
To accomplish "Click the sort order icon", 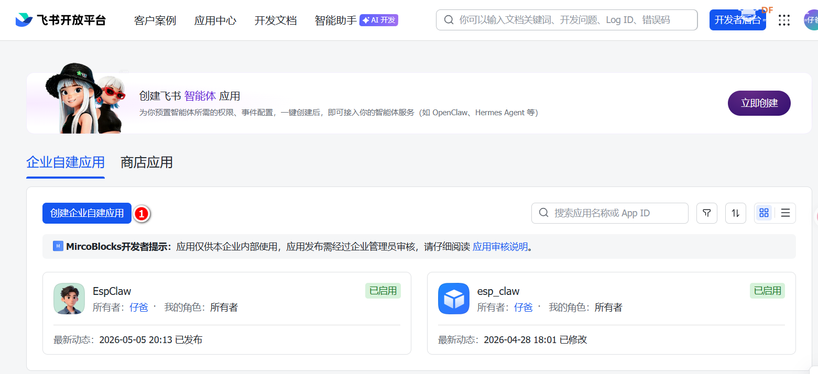I will pos(736,213).
